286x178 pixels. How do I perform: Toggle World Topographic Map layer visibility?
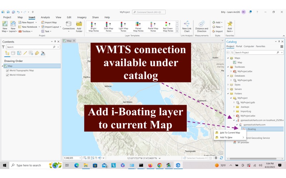point(8,70)
